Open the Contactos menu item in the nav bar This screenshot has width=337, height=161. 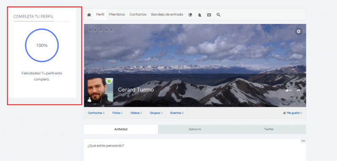tap(138, 15)
